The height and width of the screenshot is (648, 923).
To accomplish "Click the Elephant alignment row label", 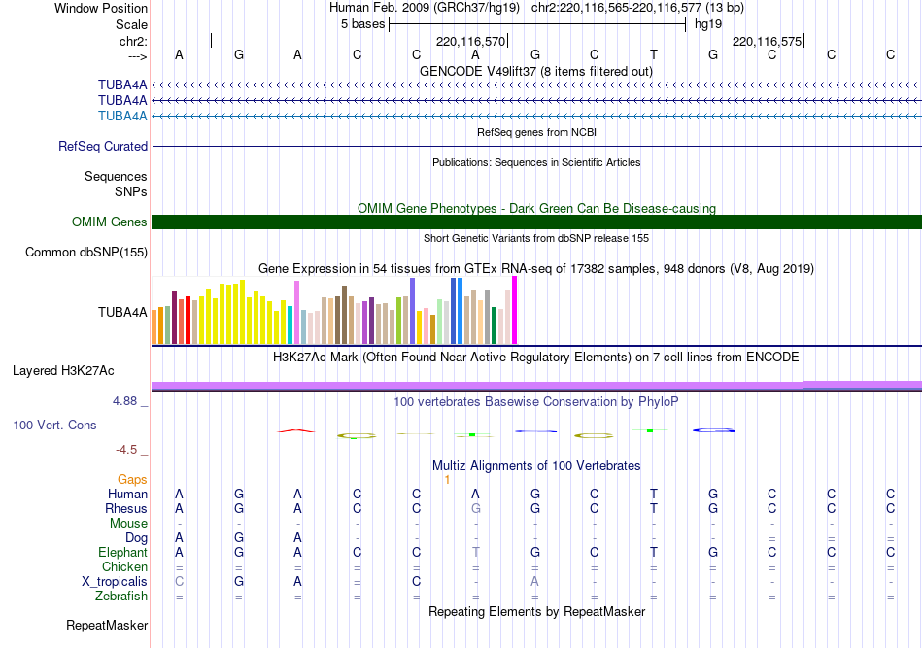I will click(122, 552).
